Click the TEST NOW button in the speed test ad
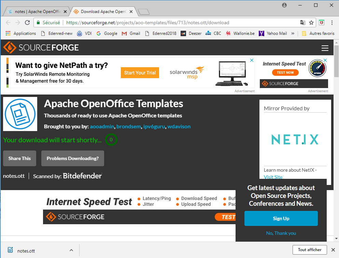Viewport: 339px width, 258px height. (x=285, y=73)
